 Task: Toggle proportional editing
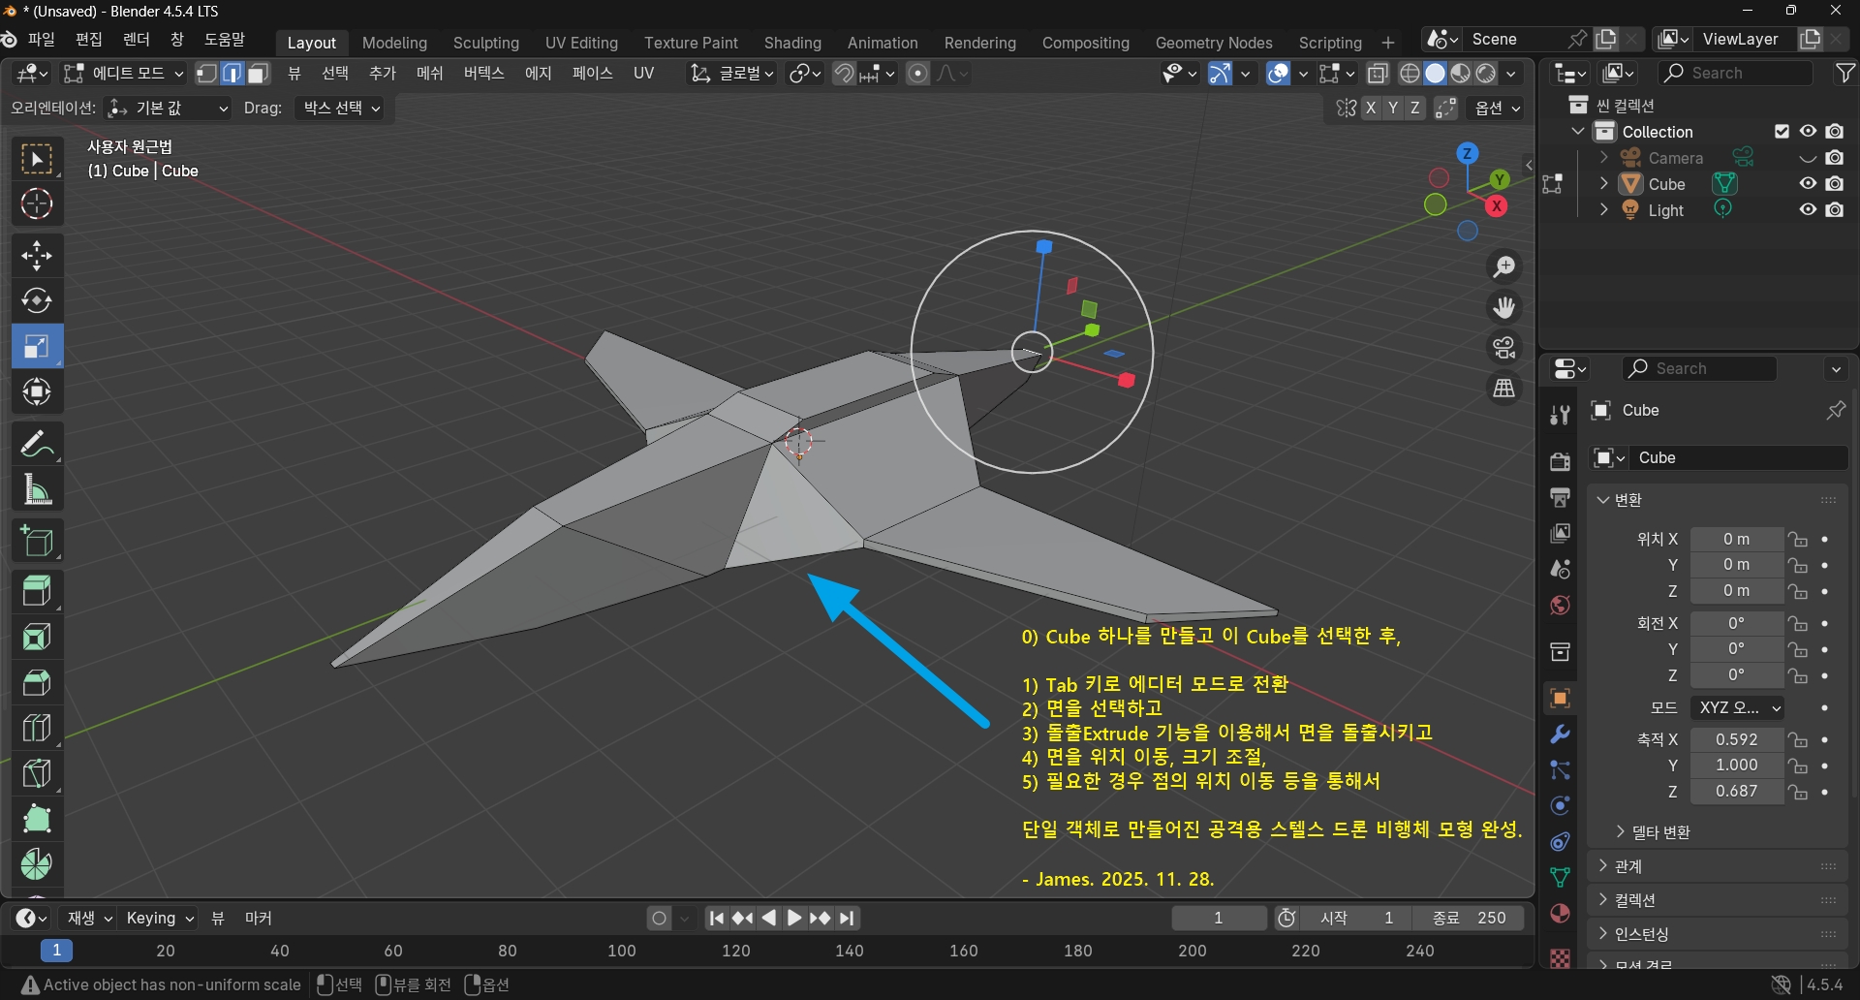917,74
